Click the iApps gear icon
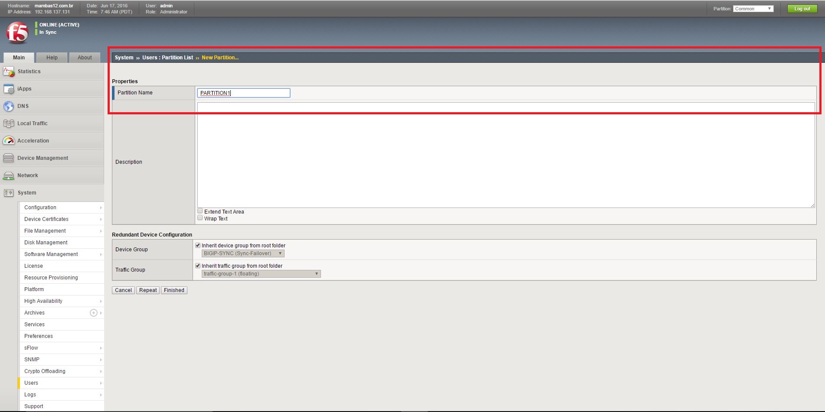This screenshot has height=412, width=825. pos(9,89)
